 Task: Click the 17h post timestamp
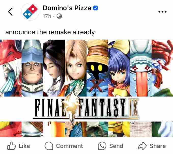(x=47, y=16)
